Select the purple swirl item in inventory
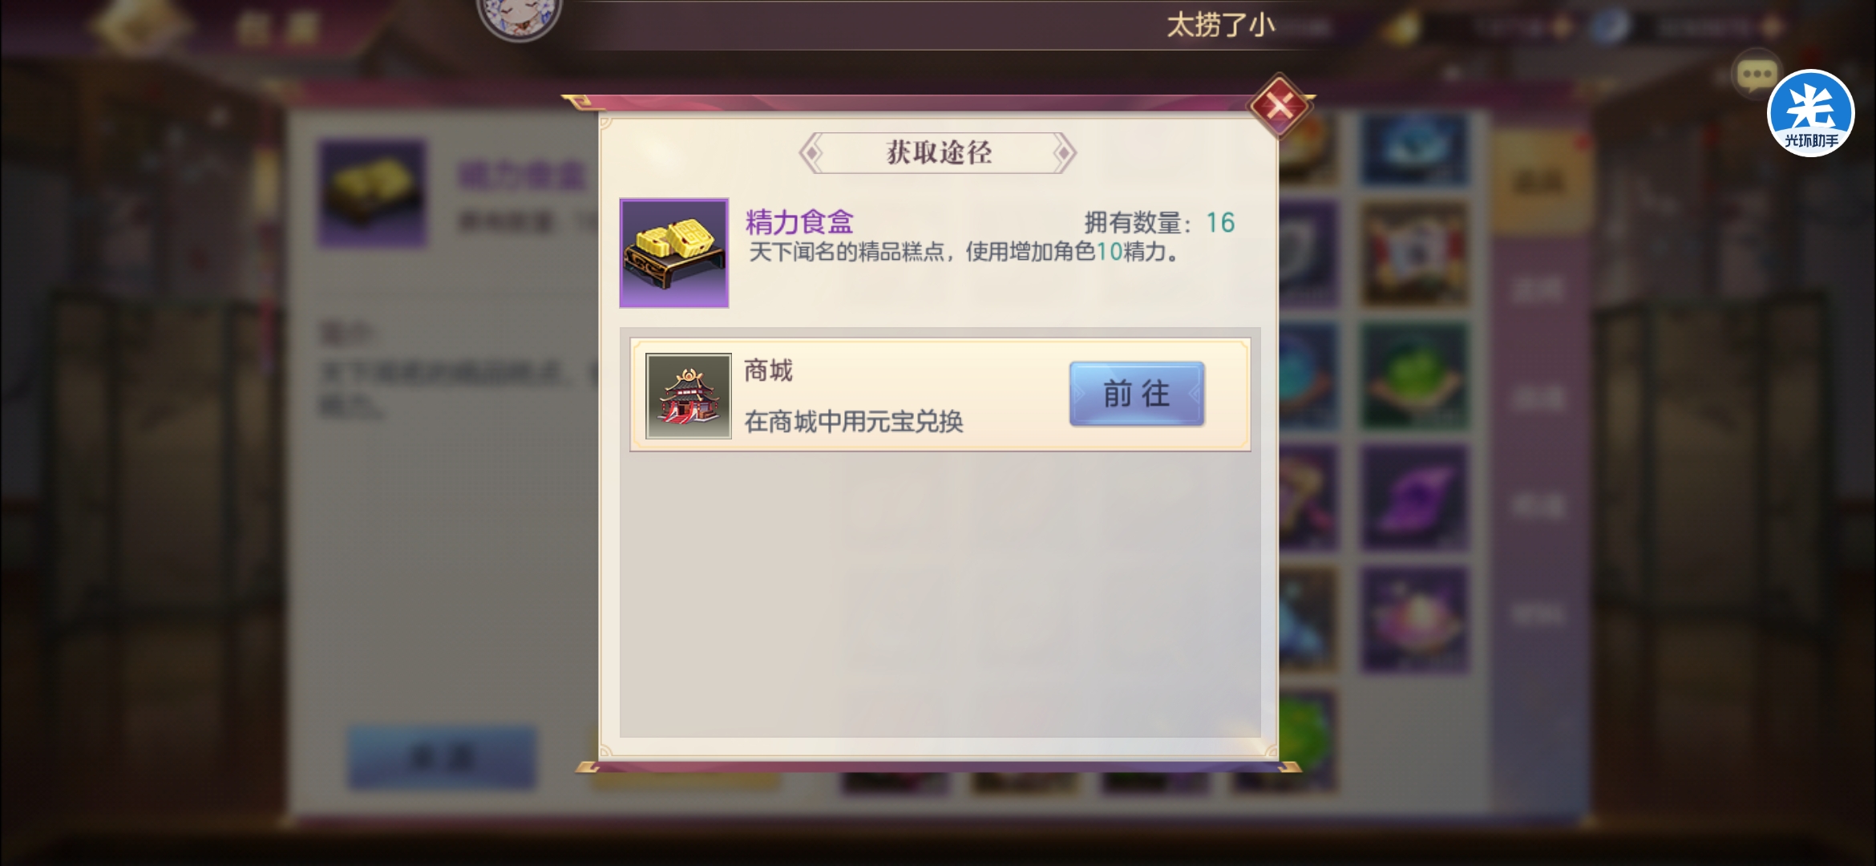1876x866 pixels. click(x=1415, y=498)
